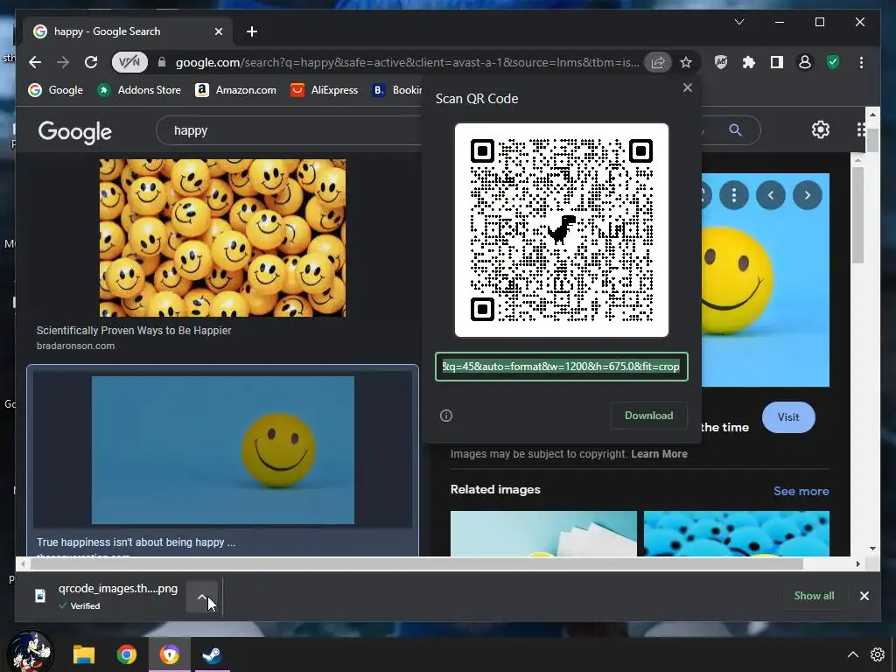Open Avast Secure Browser taskbar icon

(169, 654)
